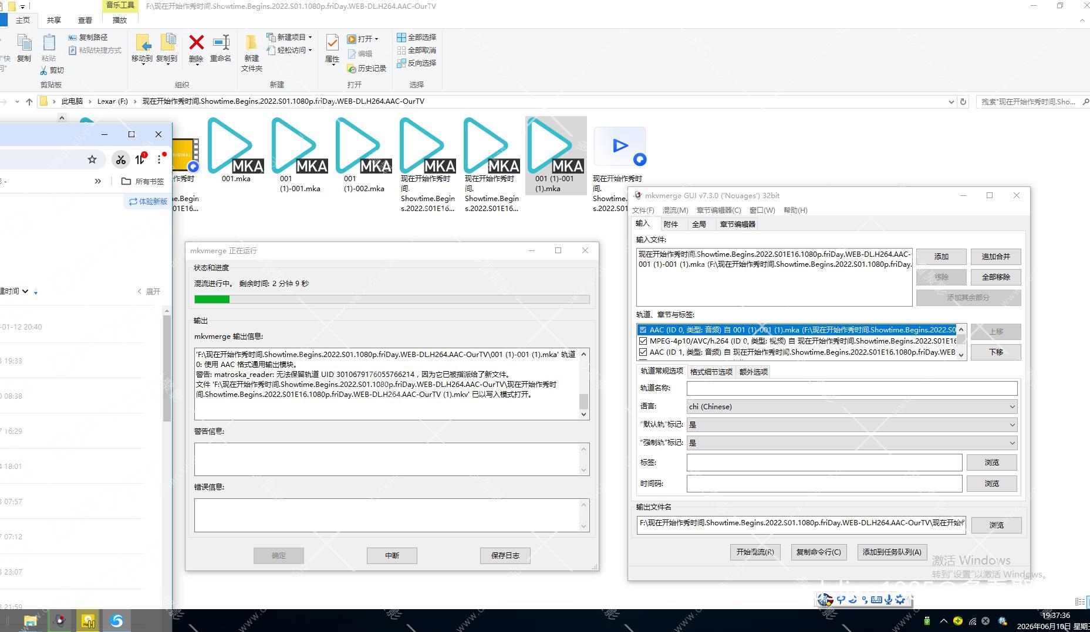Open File Explorer from the taskbar
This screenshot has width=1090, height=632.
31,621
